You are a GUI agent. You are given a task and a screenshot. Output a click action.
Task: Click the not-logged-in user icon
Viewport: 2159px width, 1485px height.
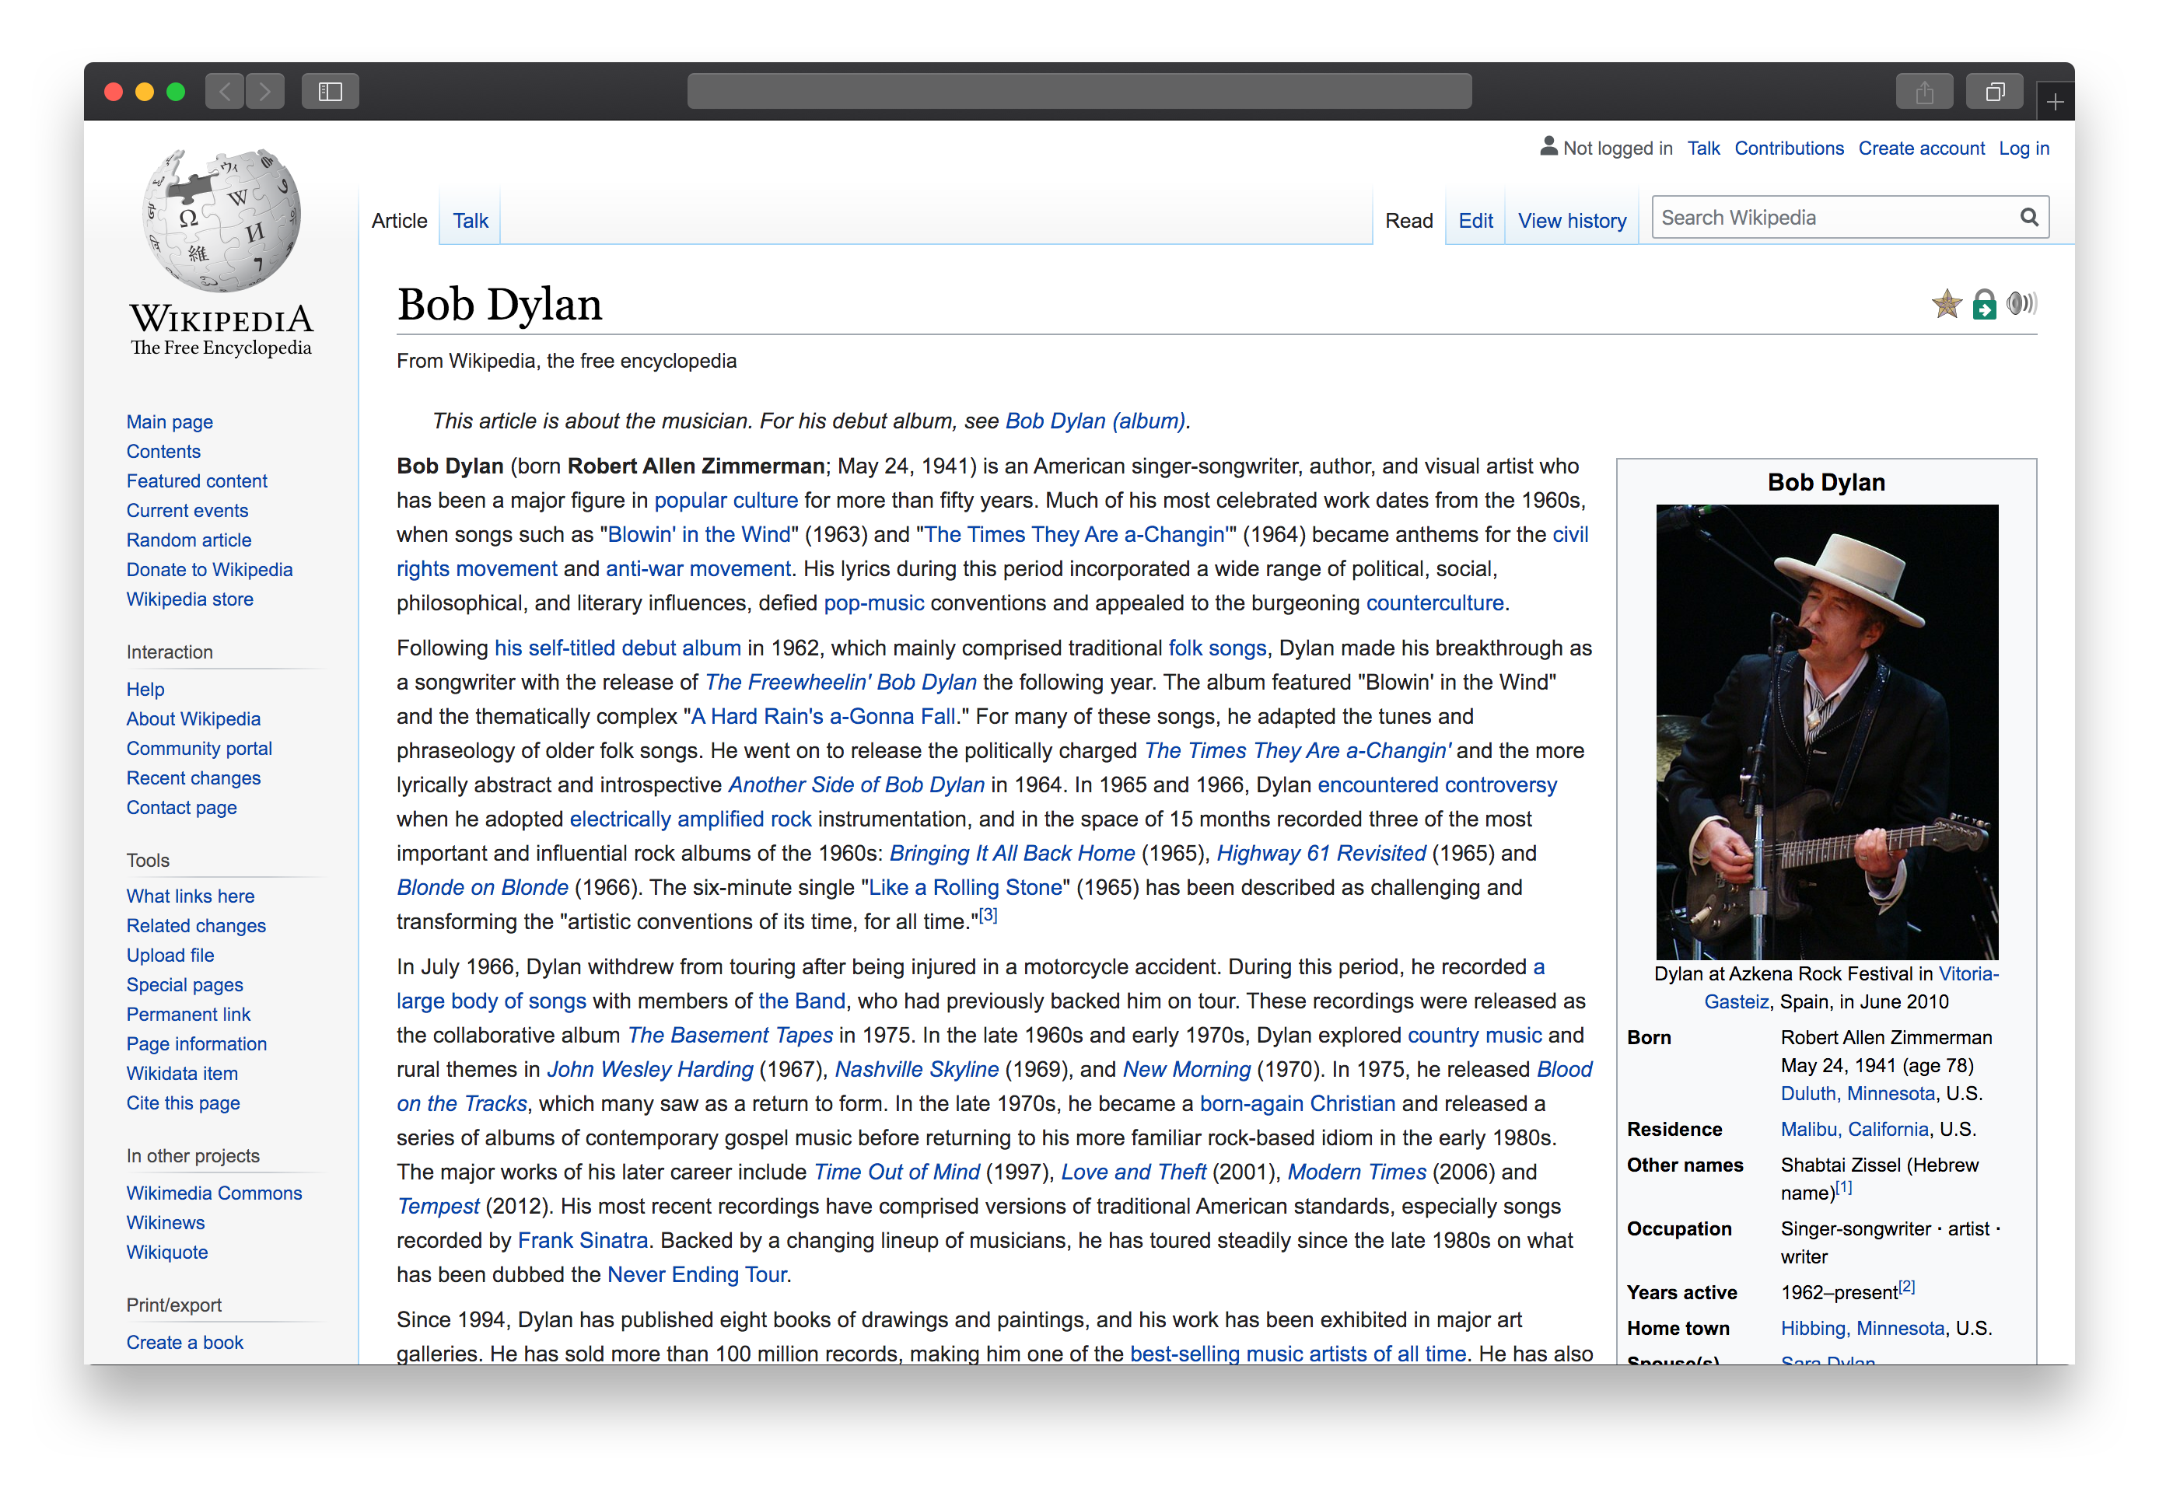click(1548, 146)
